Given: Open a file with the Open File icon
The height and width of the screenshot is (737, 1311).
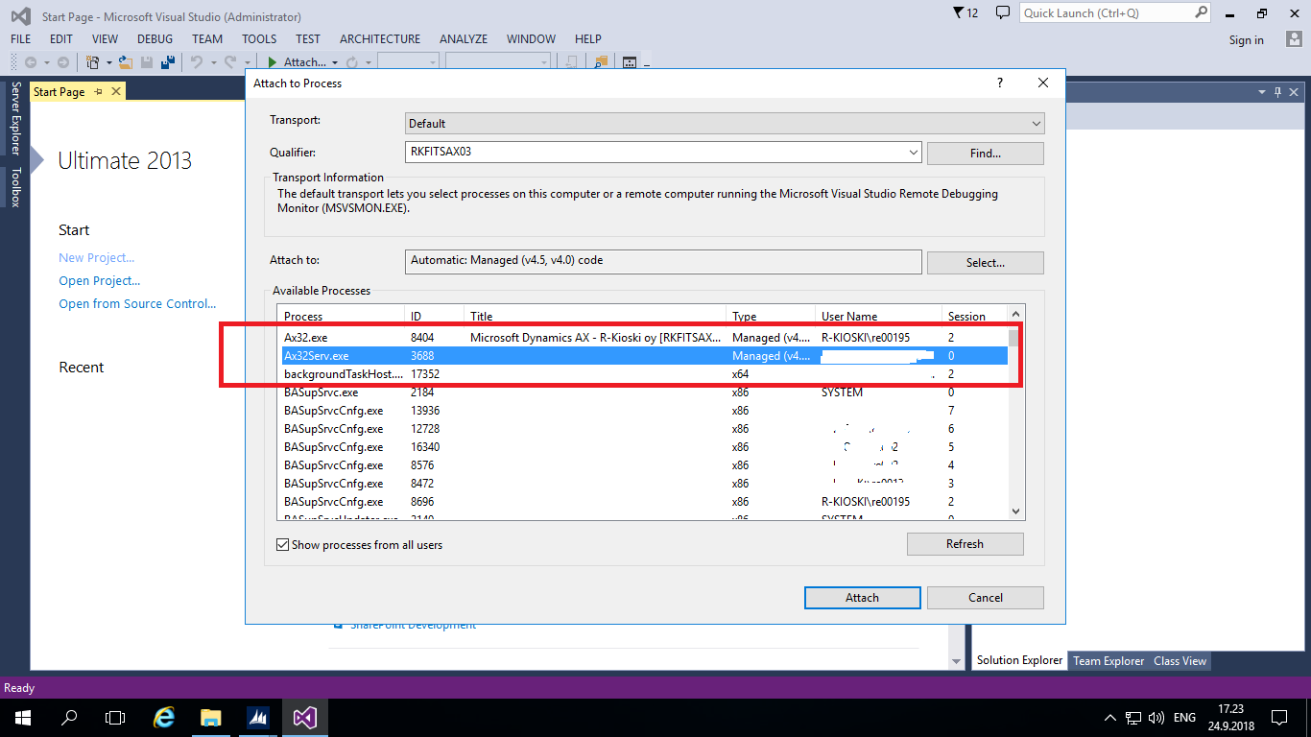Looking at the screenshot, I should point(124,61).
